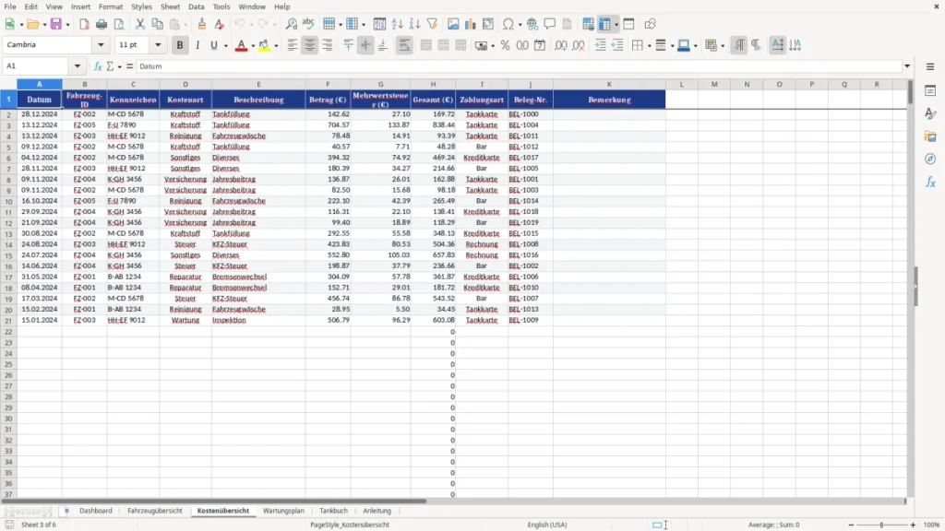Clear direct formatting
945x531 pixels.
(x=220, y=24)
